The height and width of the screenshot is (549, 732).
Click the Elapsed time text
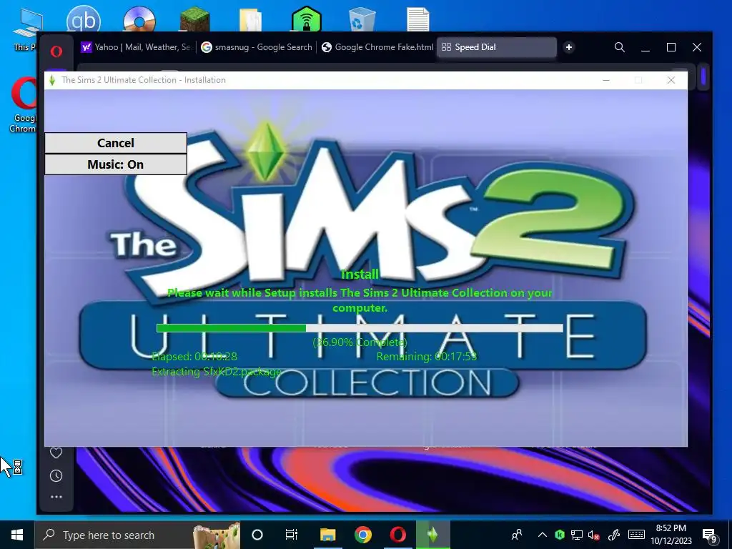click(x=194, y=357)
